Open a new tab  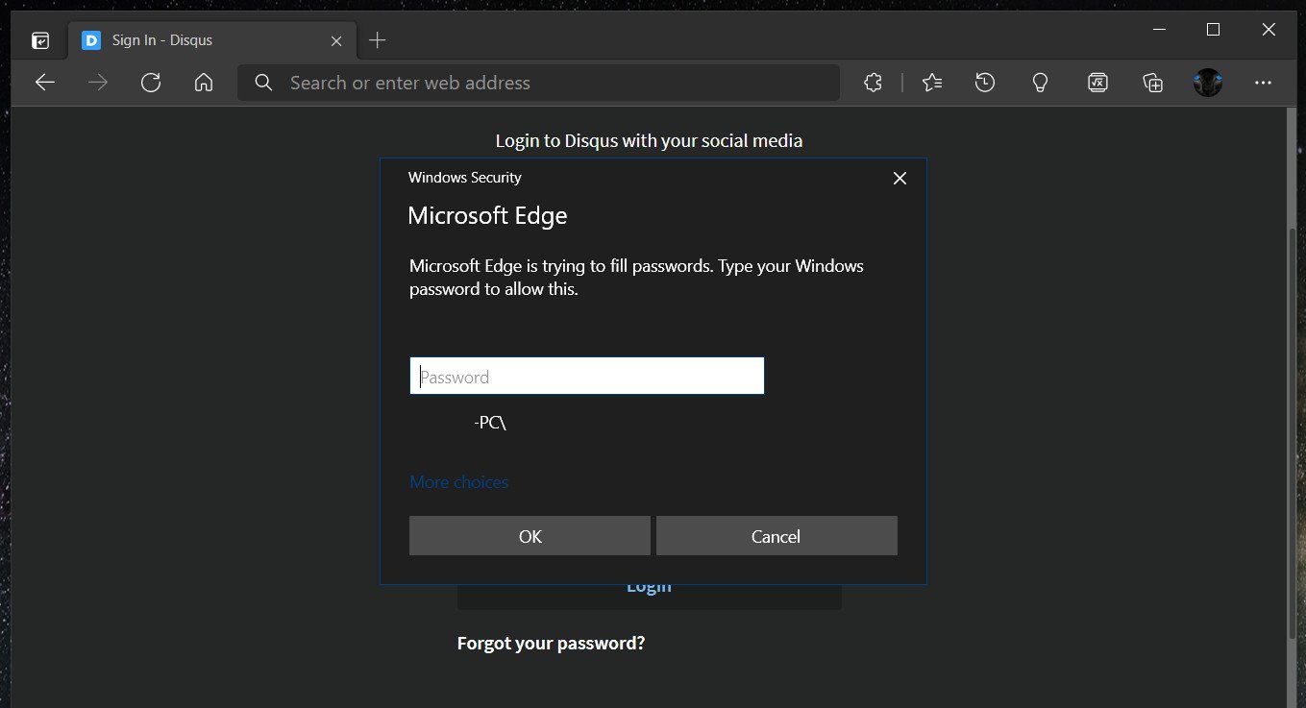coord(378,40)
